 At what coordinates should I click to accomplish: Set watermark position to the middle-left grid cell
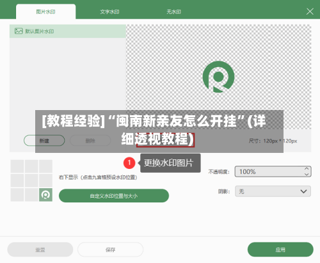coord(17,180)
